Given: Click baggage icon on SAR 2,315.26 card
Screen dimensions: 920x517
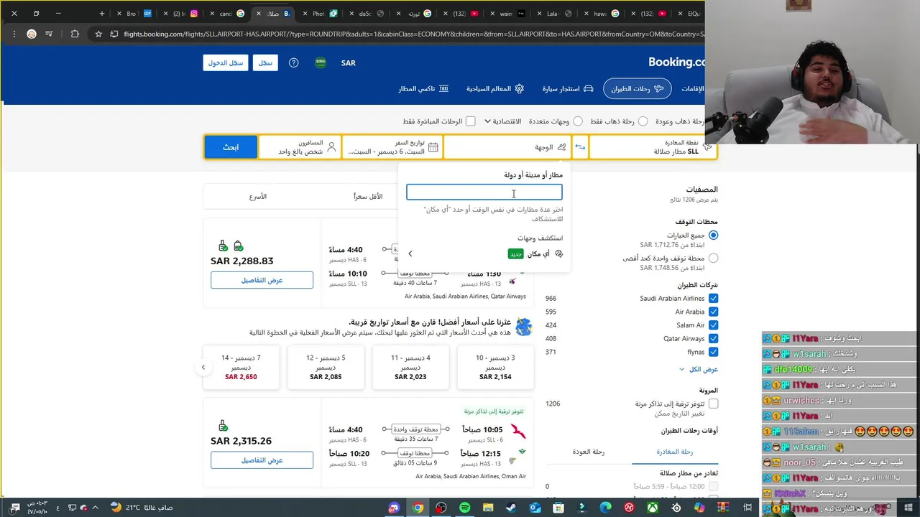Looking at the screenshot, I should 223,426.
